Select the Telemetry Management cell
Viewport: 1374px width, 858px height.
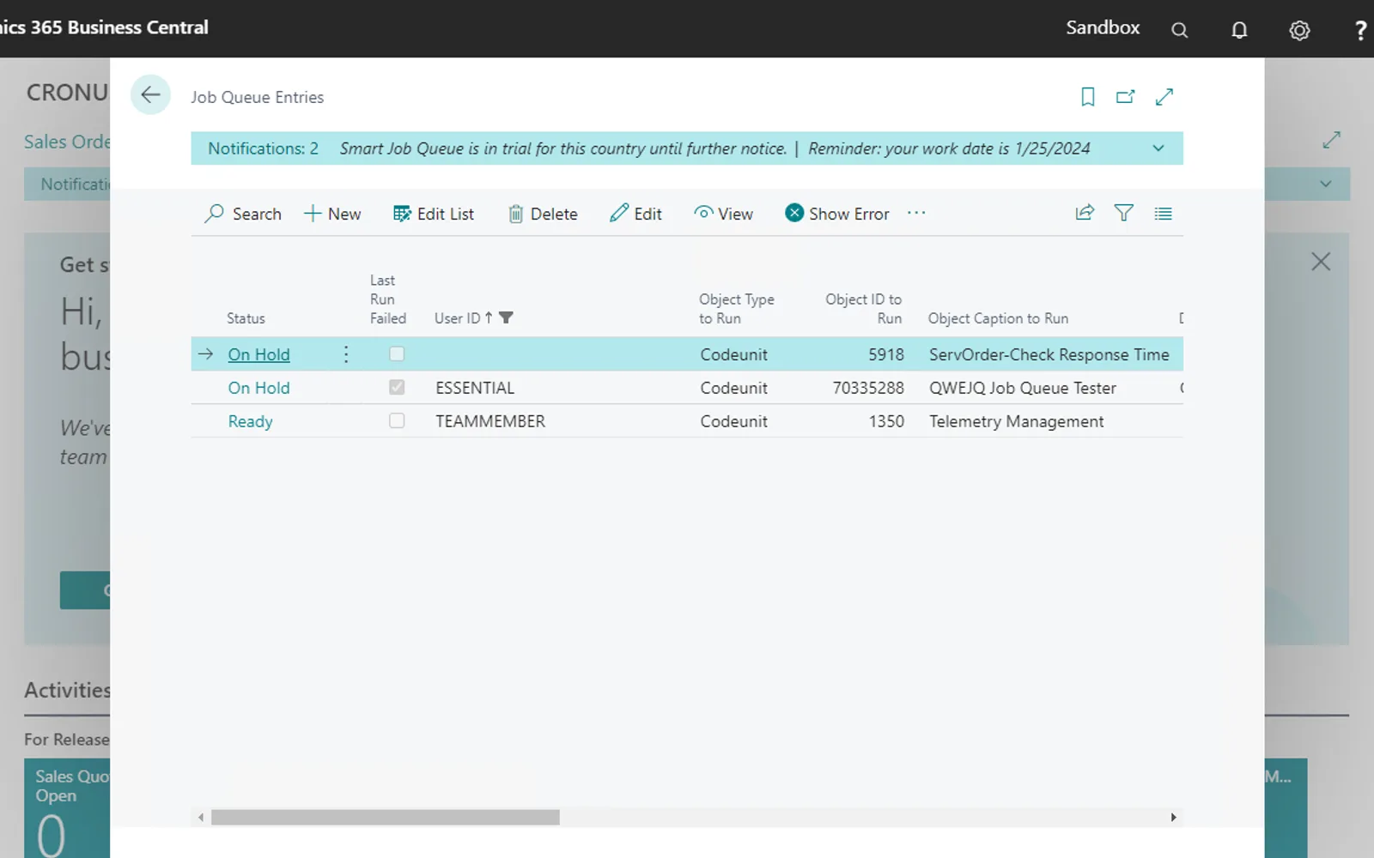[x=1016, y=421]
